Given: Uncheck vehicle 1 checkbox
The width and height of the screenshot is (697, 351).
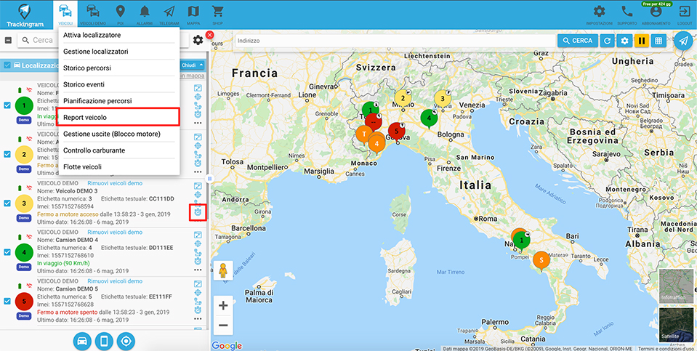Looking at the screenshot, I should [x=7, y=105].
